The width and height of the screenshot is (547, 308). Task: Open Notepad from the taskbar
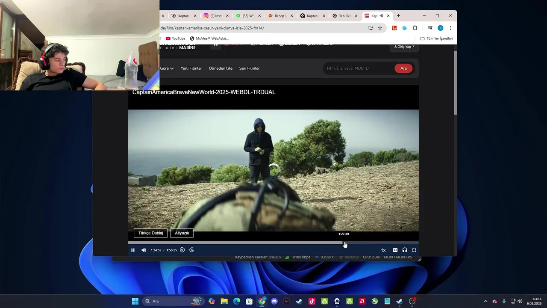click(387, 301)
